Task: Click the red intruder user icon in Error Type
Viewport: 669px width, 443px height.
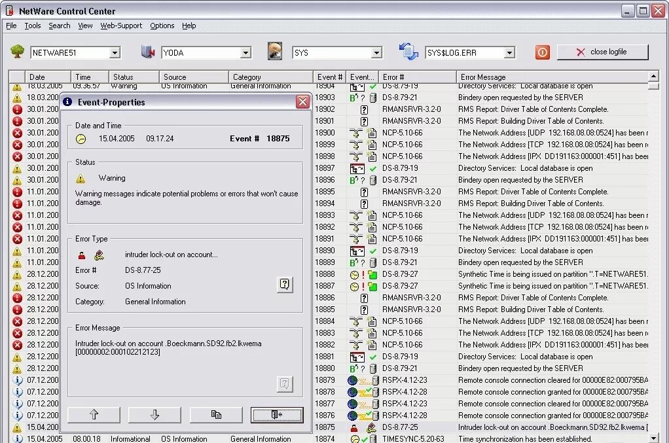Action: pyautogui.click(x=81, y=255)
